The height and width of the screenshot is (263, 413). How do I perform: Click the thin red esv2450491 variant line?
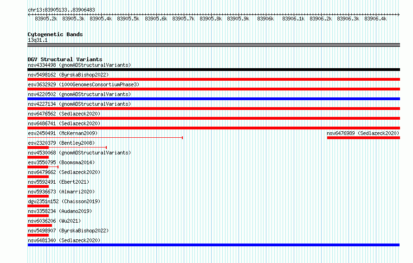tap(105, 138)
